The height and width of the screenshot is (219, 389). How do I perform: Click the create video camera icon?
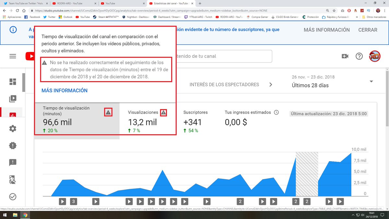point(345,56)
